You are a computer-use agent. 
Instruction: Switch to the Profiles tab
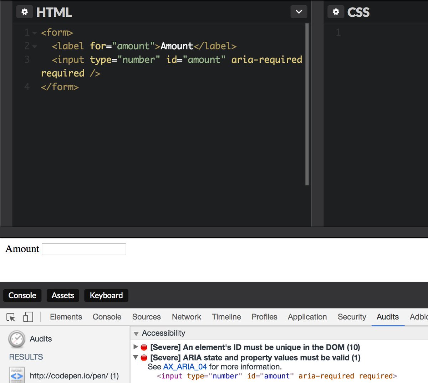click(x=264, y=317)
